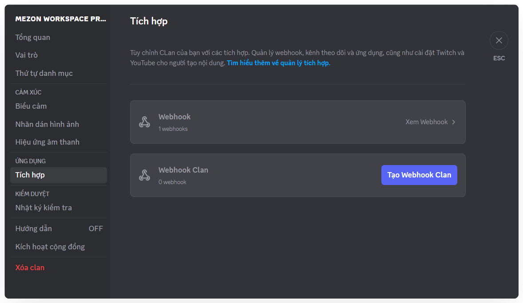
Task: Close settings with the X icon
Action: pyautogui.click(x=499, y=40)
